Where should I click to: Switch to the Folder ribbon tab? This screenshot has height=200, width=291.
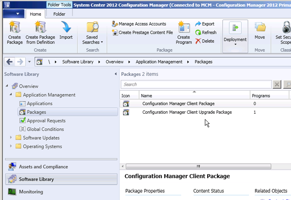point(59,14)
